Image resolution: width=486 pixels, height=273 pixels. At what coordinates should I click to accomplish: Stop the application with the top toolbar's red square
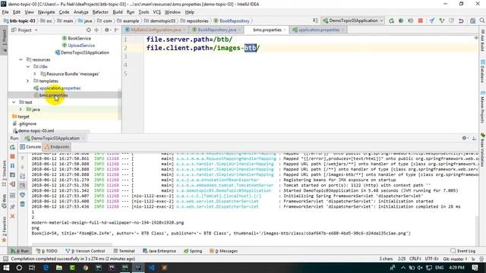click(x=420, y=20)
